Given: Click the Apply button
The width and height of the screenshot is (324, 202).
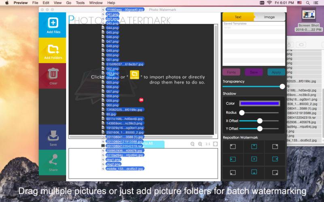Looking at the screenshot, I should click(276, 72).
